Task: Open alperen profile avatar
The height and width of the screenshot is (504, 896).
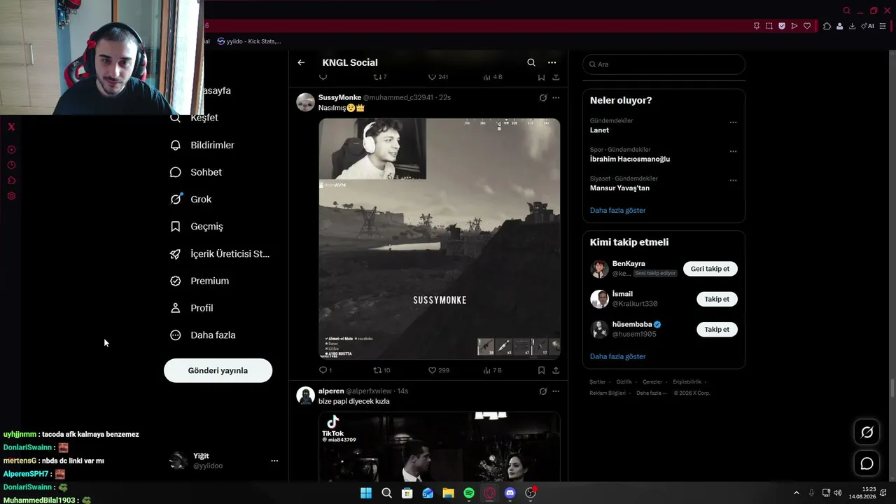Action: pyautogui.click(x=305, y=395)
